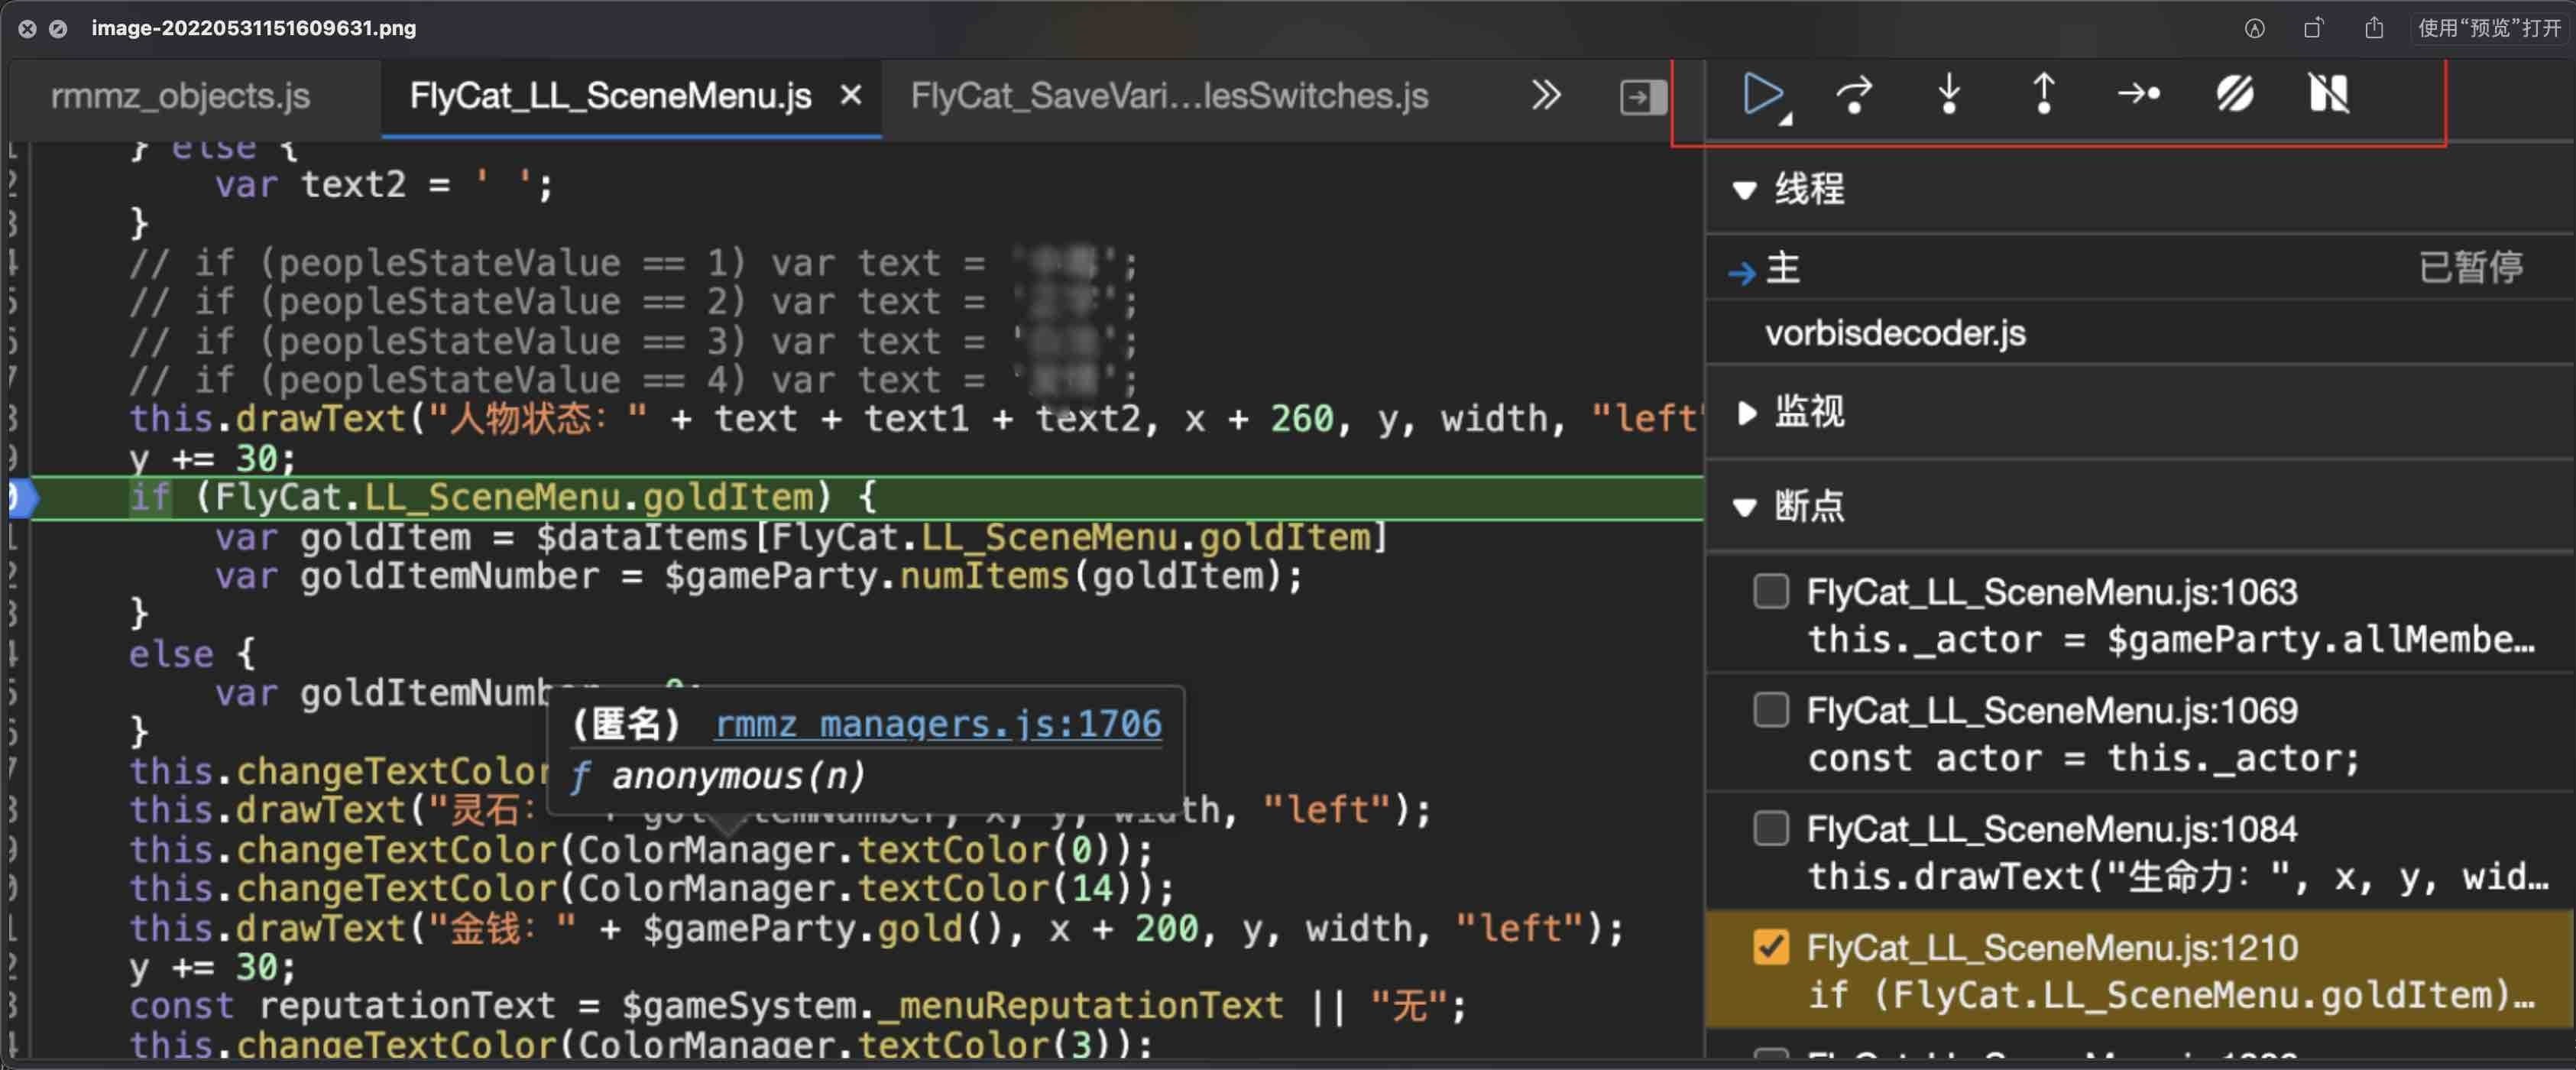The image size is (2576, 1070).
Task: Click 使用"预览"打开 button
Action: [2489, 28]
